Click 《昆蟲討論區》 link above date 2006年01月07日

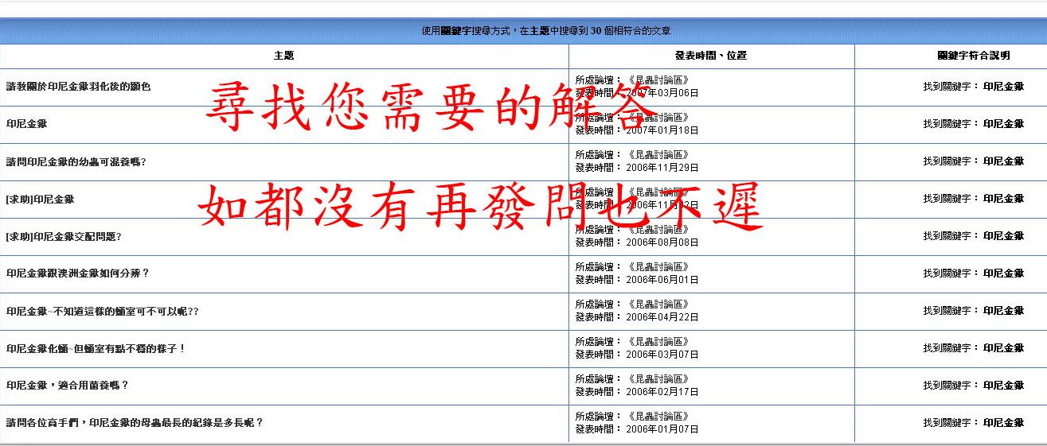click(x=658, y=417)
